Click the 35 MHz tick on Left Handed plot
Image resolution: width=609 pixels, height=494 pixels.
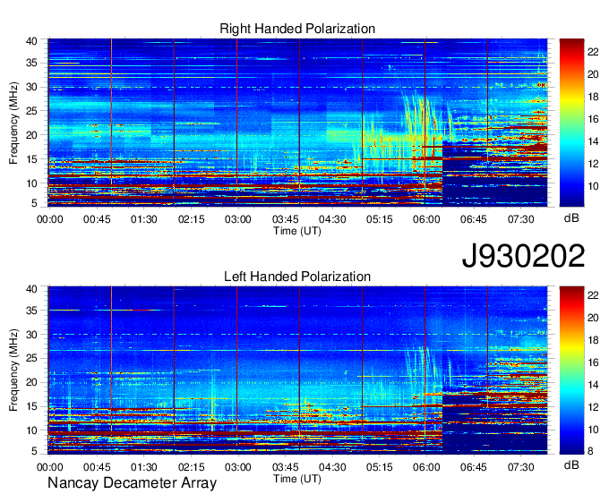[31, 310]
